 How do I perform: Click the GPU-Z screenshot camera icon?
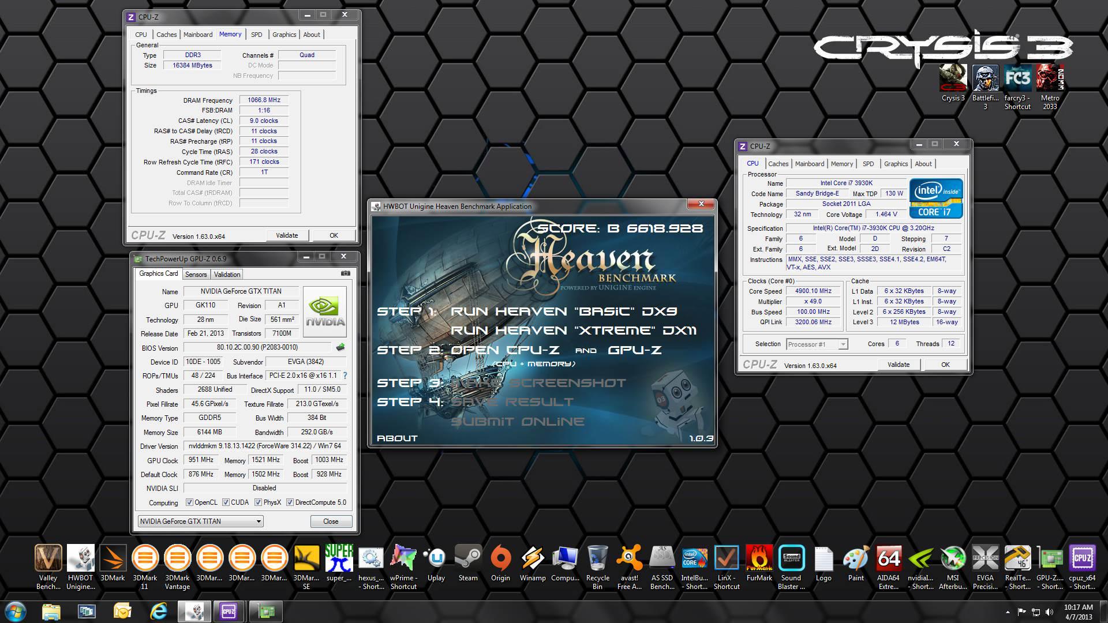click(345, 273)
